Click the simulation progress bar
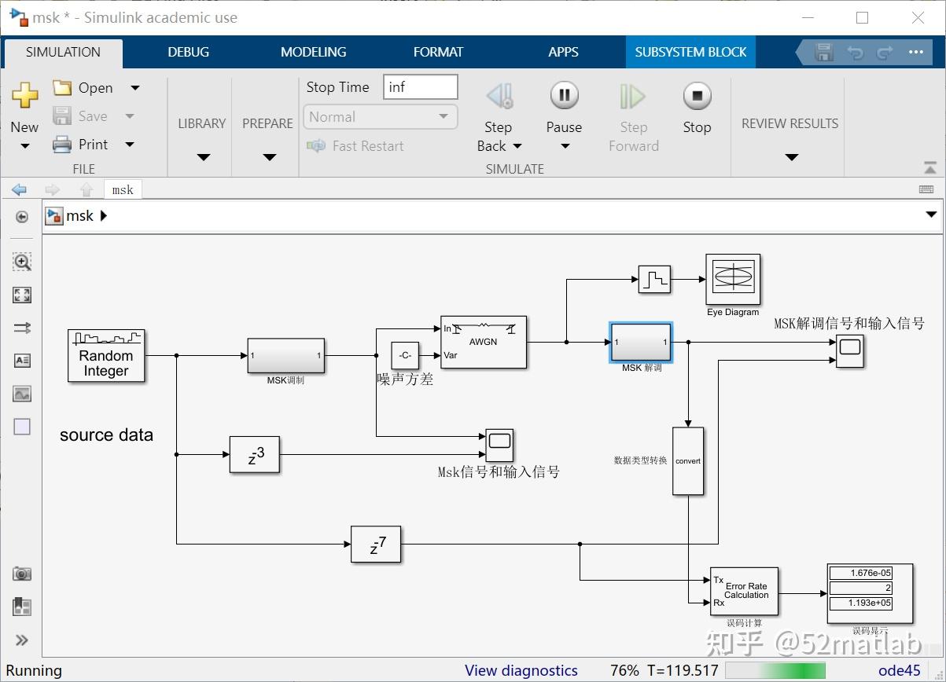 pos(776,670)
